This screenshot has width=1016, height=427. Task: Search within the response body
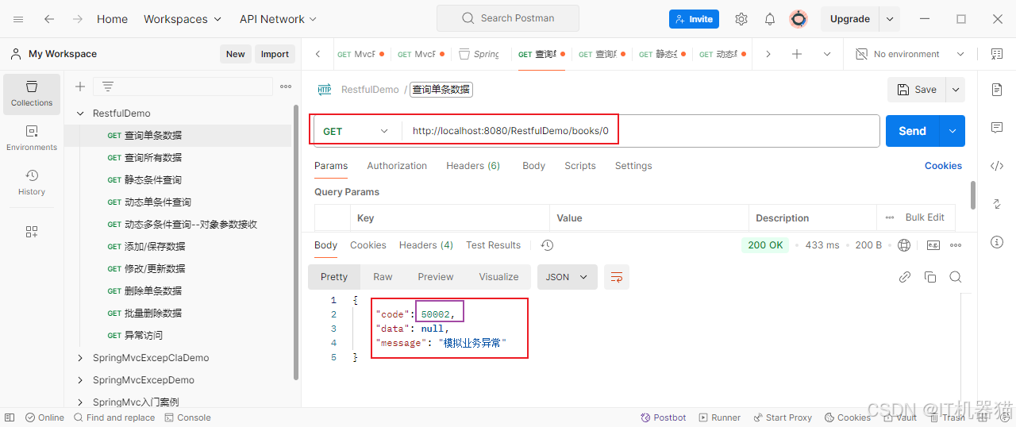point(956,277)
